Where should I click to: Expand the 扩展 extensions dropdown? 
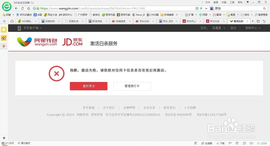click(x=196, y=15)
